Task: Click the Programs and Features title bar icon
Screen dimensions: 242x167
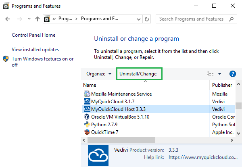Action: 6,6
